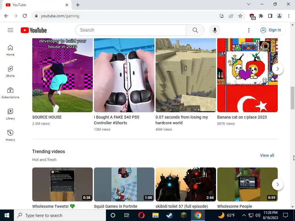Image resolution: width=295 pixels, height=221 pixels.
Task: Open Library in sidebar
Action: click(10, 114)
